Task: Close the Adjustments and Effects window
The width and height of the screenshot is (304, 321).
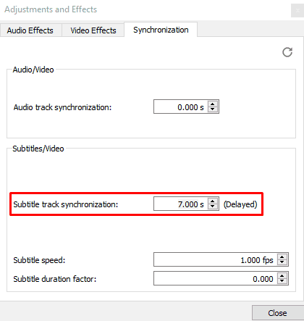Action: point(297,11)
